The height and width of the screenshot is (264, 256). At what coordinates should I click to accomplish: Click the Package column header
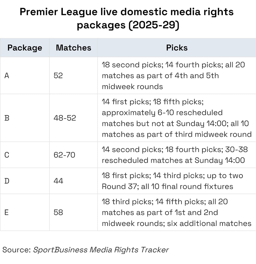coord(25,48)
